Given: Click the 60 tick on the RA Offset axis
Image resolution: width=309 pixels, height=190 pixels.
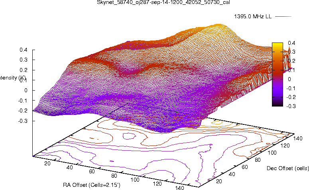Looking at the screenshot, I should pos(92,171).
